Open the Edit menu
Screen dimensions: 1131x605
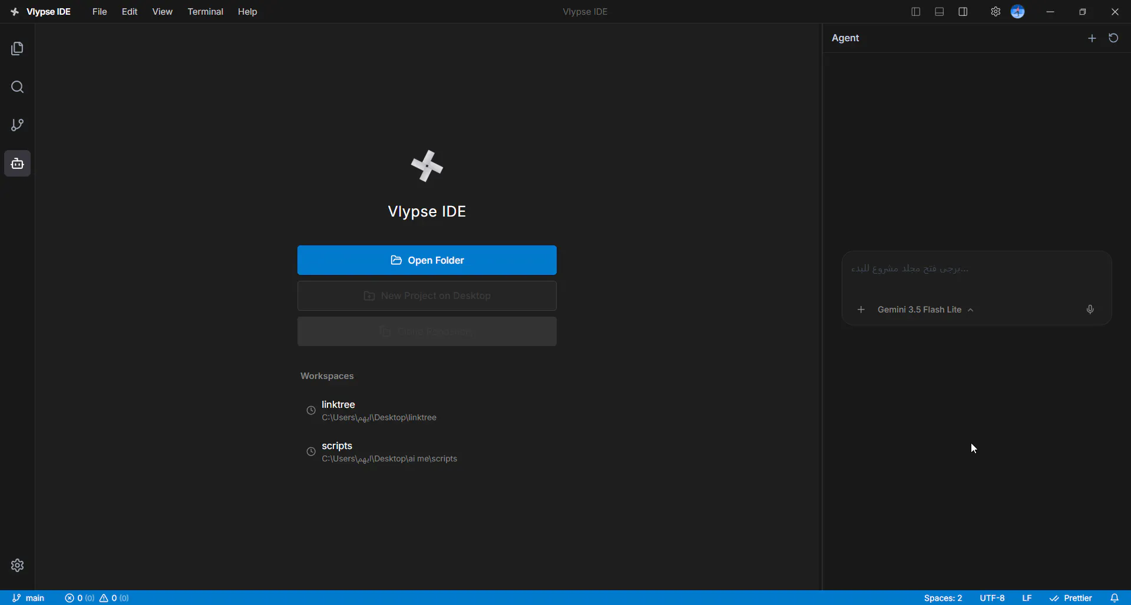click(130, 12)
